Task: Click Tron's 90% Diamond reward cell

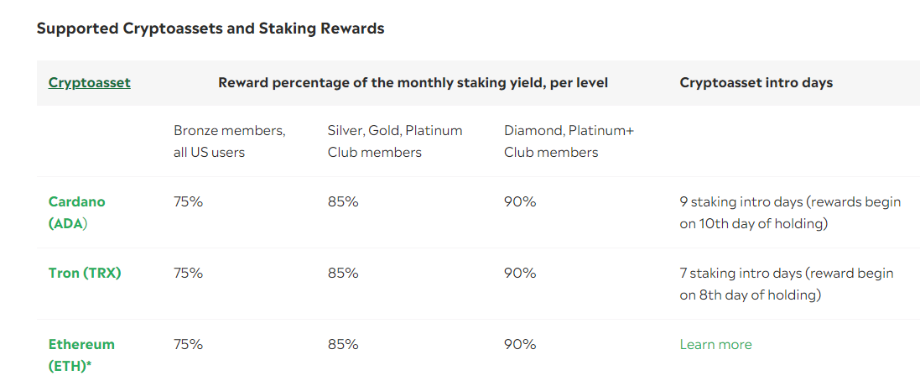Action: pos(520,274)
